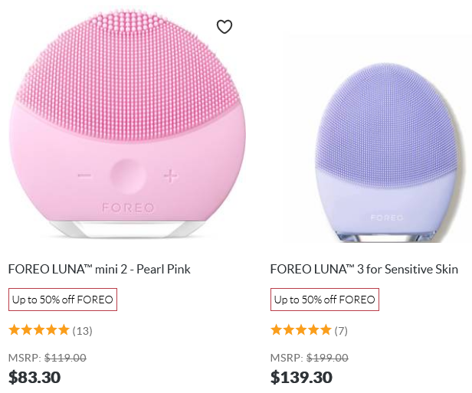Open the (13) reviews count
This screenshot has width=472, height=393.
pos(82,331)
